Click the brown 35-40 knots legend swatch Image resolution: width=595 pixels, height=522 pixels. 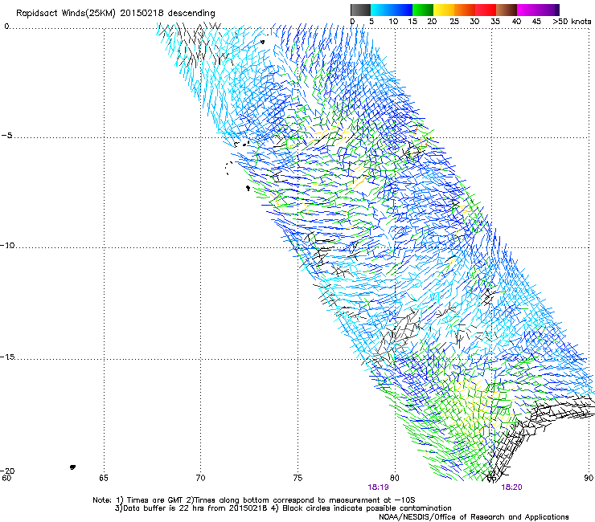507,10
